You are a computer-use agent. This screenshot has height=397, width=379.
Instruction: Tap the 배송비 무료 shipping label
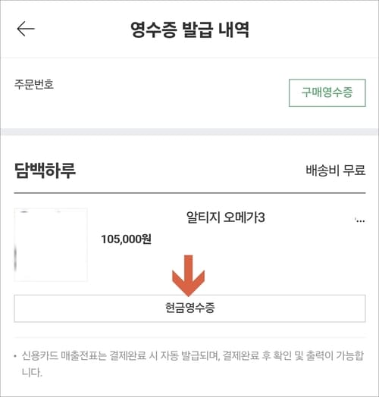(336, 170)
